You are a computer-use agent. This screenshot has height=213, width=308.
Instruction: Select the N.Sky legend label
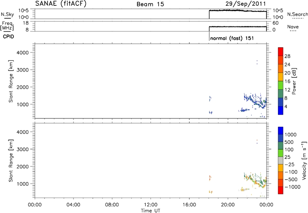click(7, 14)
